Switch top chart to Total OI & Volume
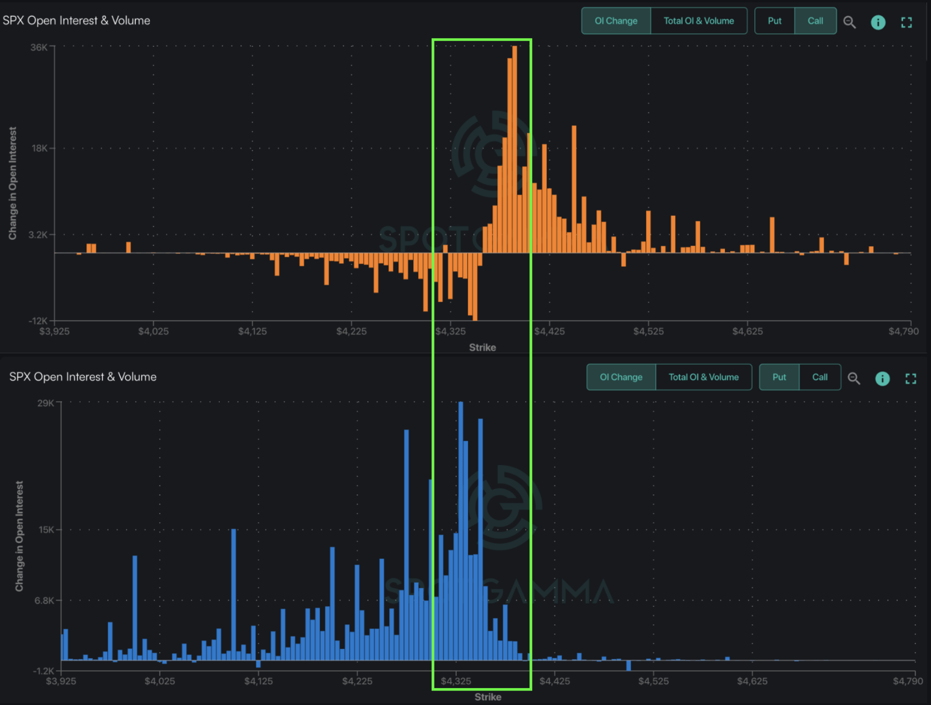Viewport: 931px width, 705px height. tap(698, 21)
